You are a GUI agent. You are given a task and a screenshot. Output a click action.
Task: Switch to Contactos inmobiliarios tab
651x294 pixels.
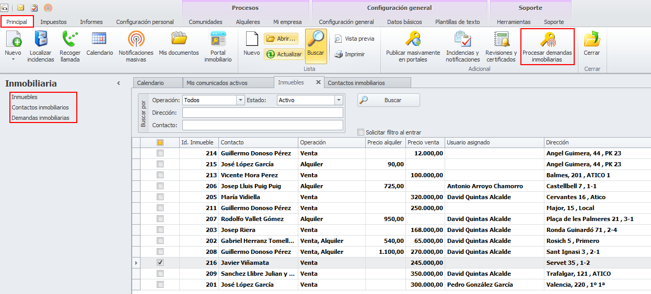coord(356,83)
